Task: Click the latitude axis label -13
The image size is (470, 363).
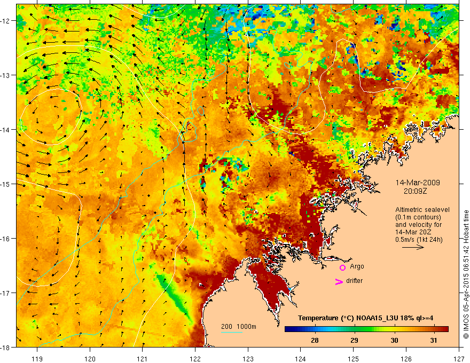Action: (5, 75)
